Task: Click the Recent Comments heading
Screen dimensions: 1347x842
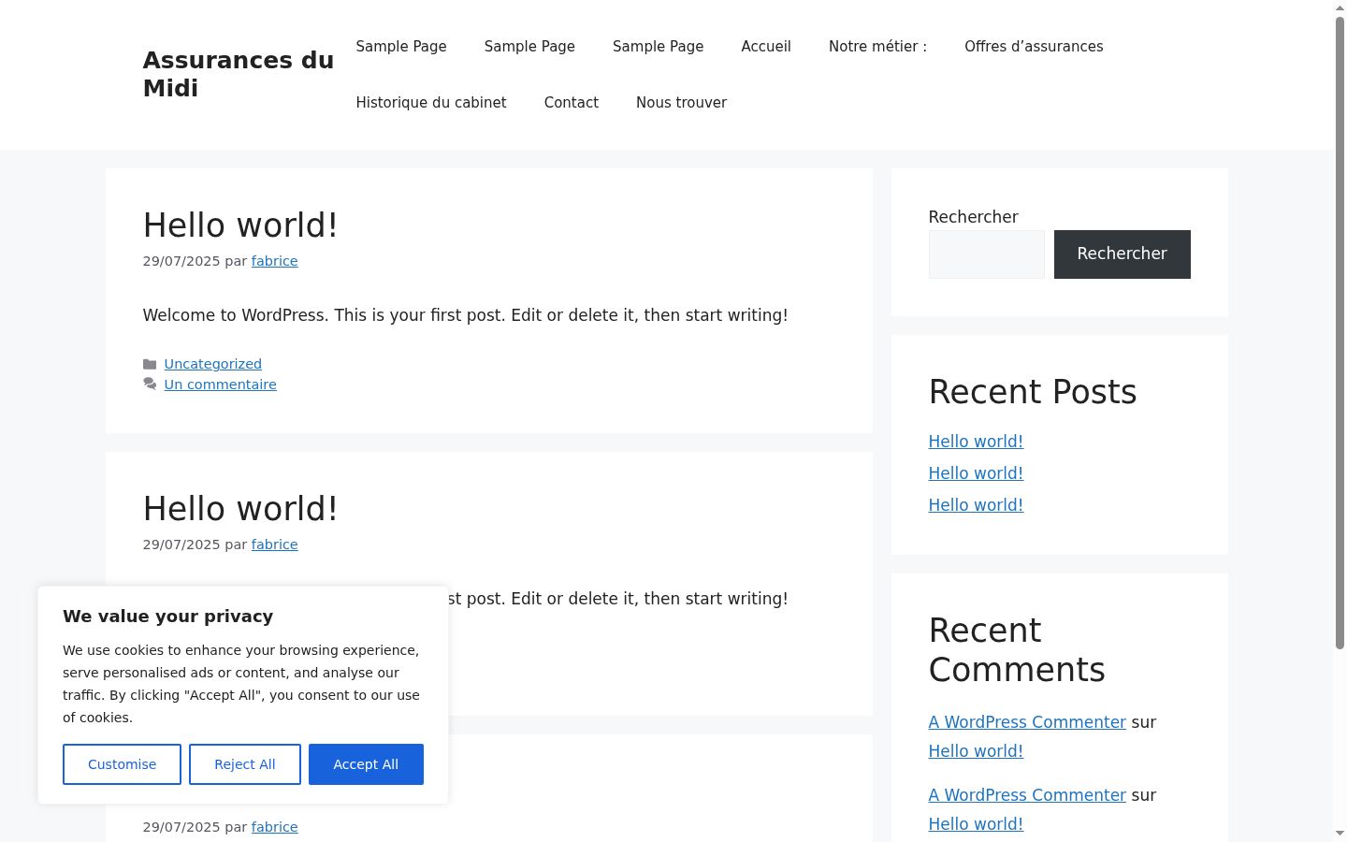Action: pyautogui.click(x=1017, y=650)
